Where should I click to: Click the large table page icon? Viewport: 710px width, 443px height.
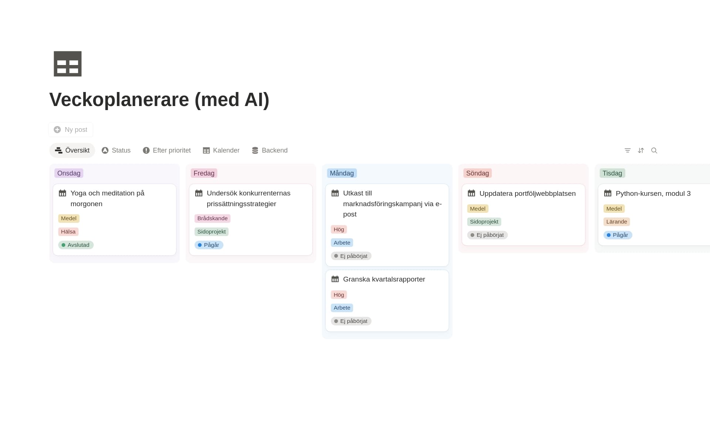(x=68, y=64)
